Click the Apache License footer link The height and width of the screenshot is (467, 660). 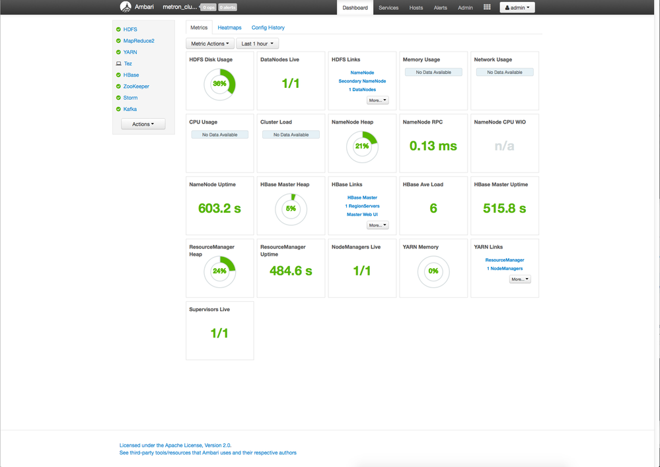[x=174, y=445]
